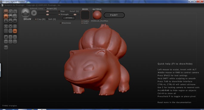Toggle the Soft [S] option

pos(51,19)
